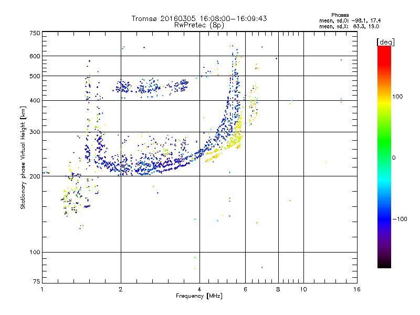The width and height of the screenshot is (420, 315).
Task: Click the '200' height axis tick label
Action: click(x=35, y=176)
